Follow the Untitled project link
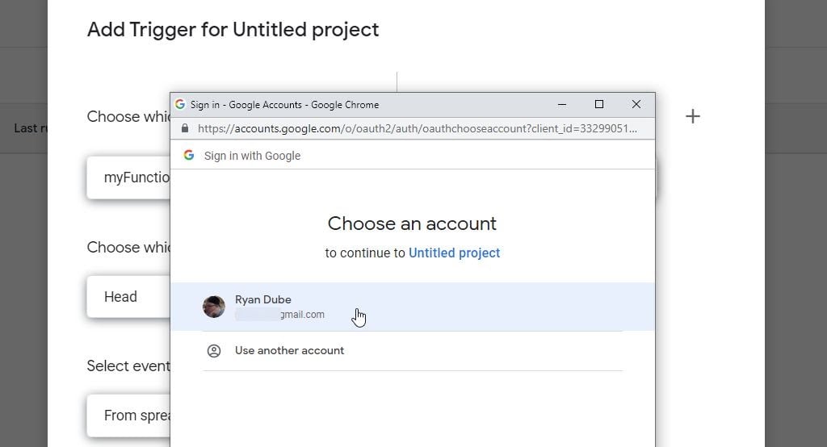 click(x=454, y=253)
